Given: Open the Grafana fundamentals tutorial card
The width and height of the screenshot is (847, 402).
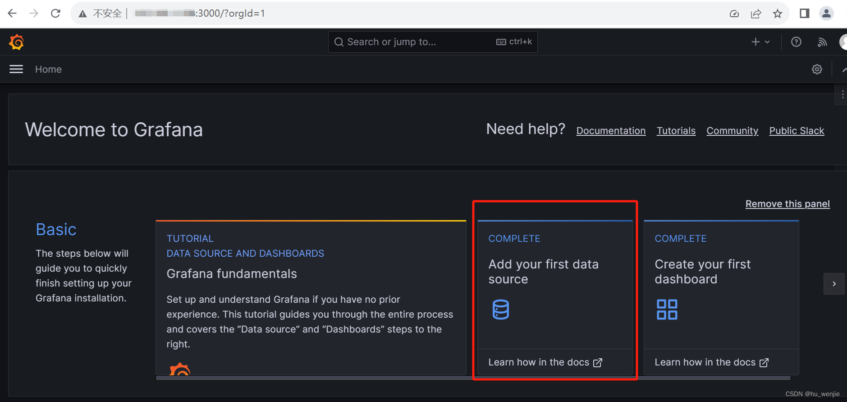Looking at the screenshot, I should click(x=311, y=297).
